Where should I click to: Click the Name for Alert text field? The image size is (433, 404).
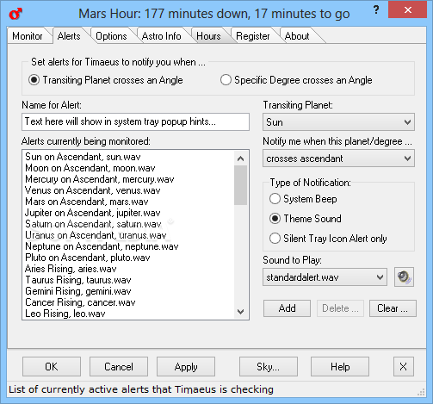coord(135,121)
